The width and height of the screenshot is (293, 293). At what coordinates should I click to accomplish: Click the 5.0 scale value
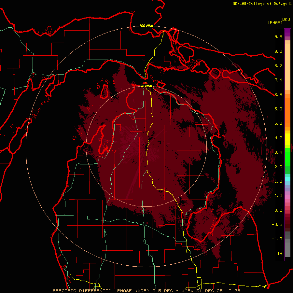pyautogui.click(x=278, y=123)
